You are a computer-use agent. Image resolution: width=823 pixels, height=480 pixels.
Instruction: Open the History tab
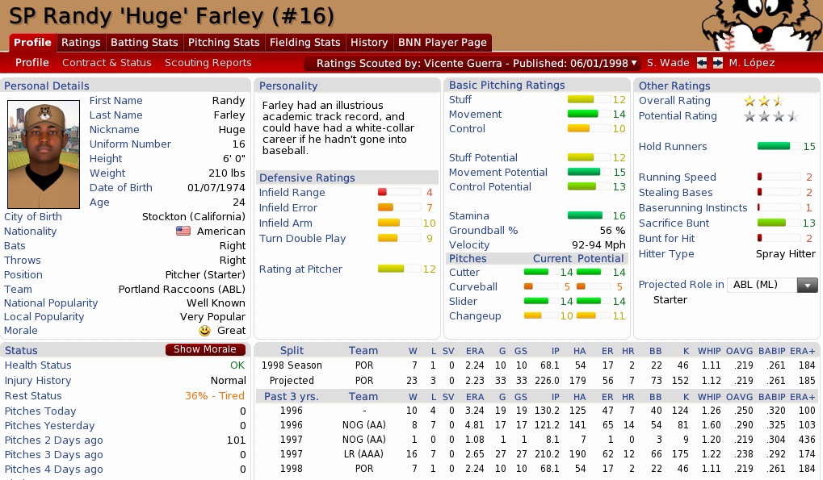click(369, 43)
